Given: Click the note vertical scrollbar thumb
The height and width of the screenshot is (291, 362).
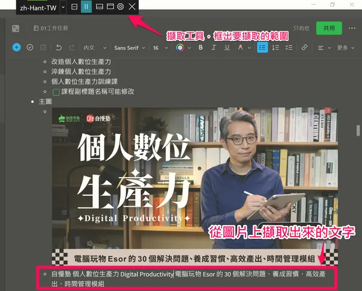Looking at the screenshot, I should click(x=358, y=131).
